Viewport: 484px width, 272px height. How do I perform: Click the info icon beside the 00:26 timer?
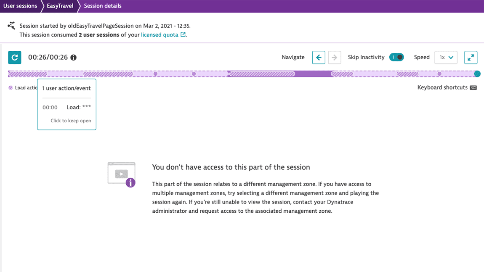[x=74, y=58]
